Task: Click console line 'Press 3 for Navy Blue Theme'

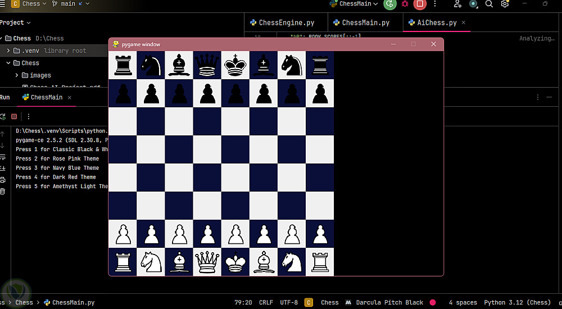Action: pos(57,168)
